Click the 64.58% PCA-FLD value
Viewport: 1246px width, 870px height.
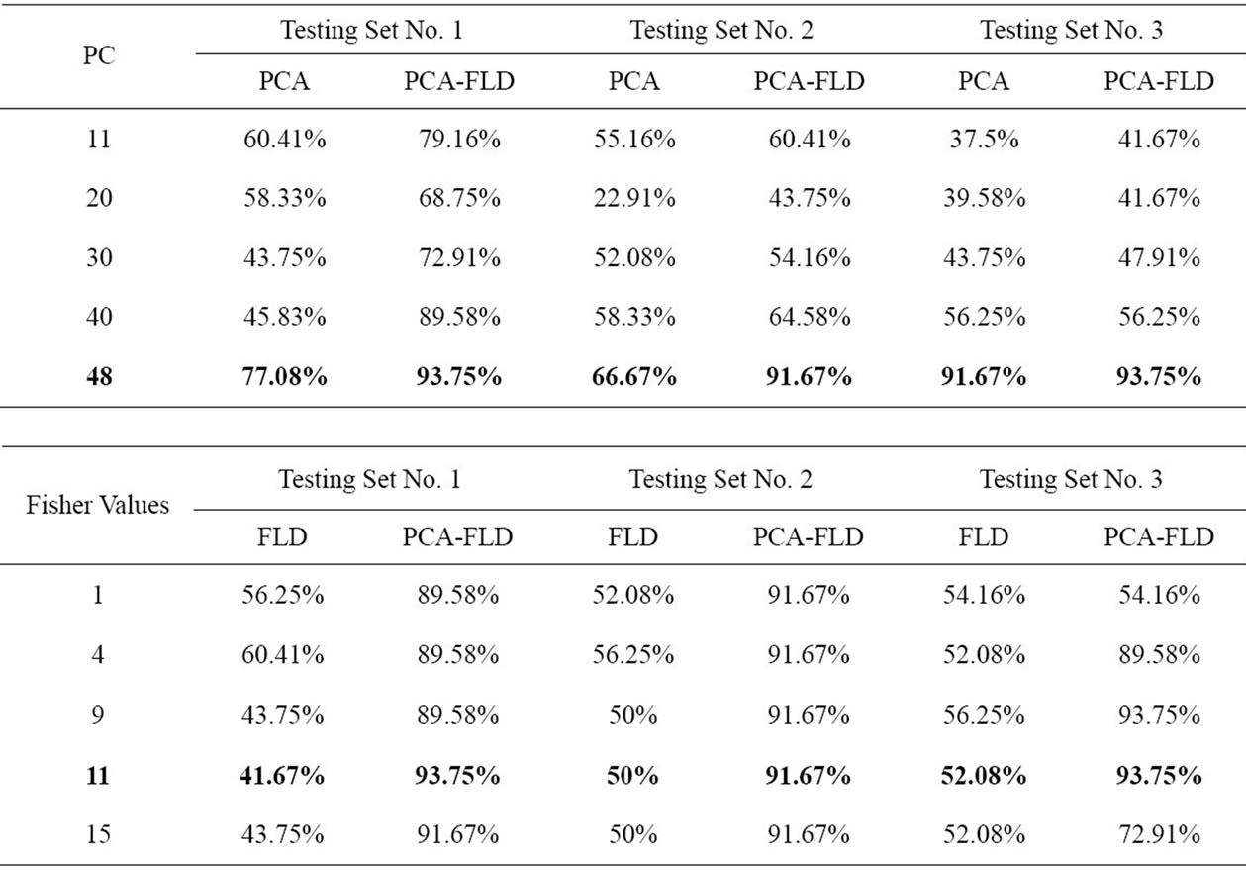point(810,317)
